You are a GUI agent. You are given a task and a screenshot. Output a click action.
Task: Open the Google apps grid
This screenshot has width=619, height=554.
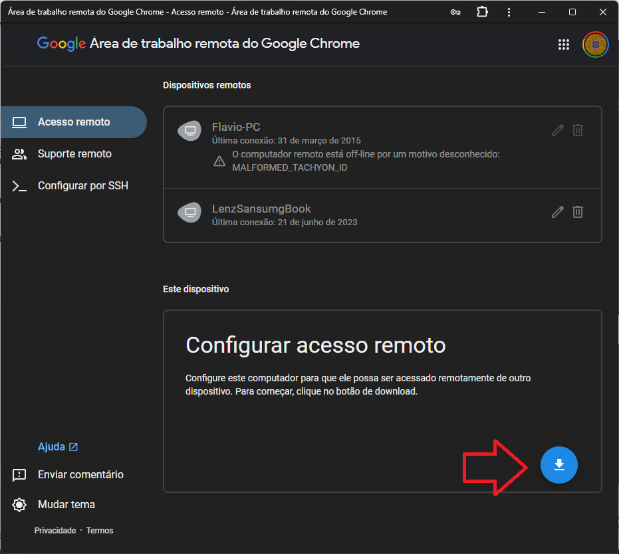pyautogui.click(x=564, y=45)
